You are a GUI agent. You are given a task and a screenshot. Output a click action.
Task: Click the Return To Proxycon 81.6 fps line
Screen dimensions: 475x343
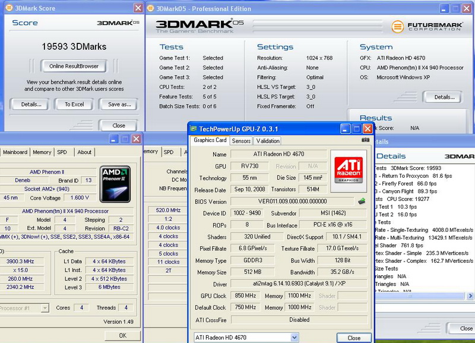(413, 176)
